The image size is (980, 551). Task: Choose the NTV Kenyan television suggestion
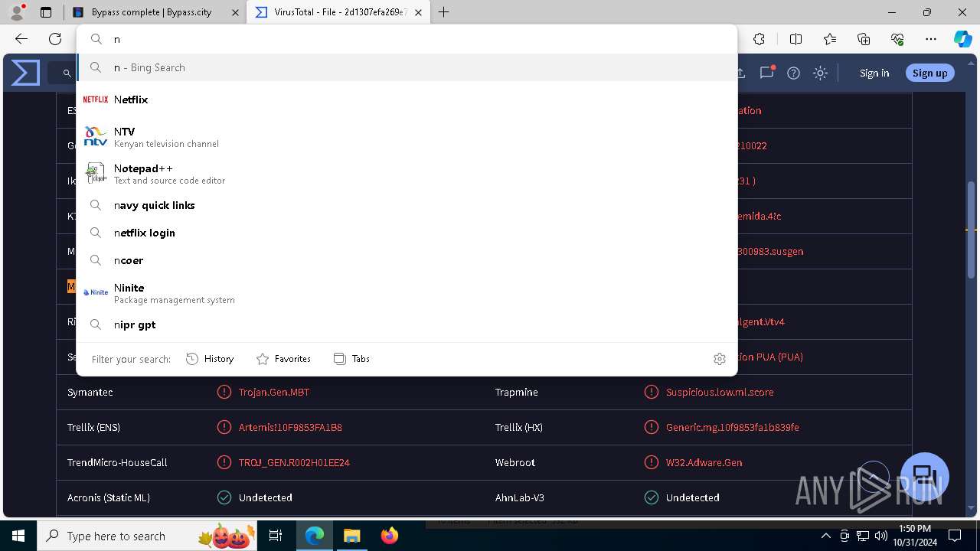click(407, 137)
